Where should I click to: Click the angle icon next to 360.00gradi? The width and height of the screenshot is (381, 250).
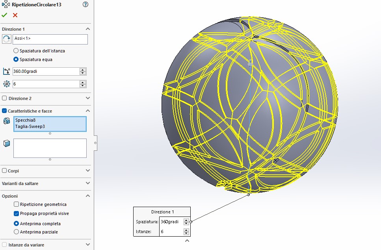(7, 71)
